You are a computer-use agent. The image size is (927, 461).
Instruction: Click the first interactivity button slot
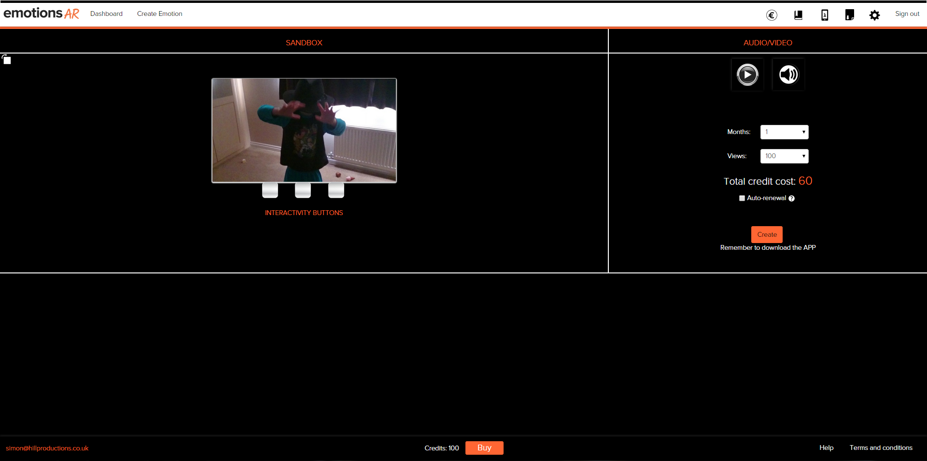click(270, 190)
